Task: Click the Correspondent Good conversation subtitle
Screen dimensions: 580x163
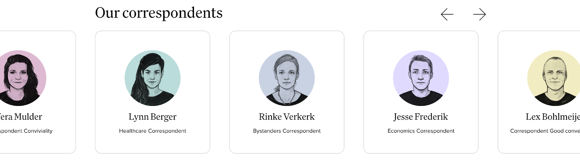Action: tap(545, 131)
